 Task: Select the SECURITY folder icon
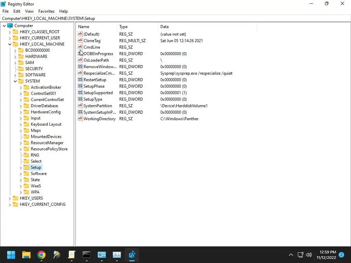21,68
